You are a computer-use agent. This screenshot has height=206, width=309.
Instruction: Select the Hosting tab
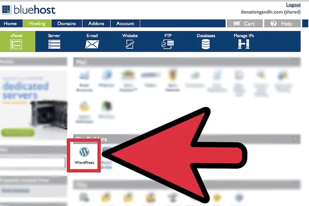[x=37, y=24]
